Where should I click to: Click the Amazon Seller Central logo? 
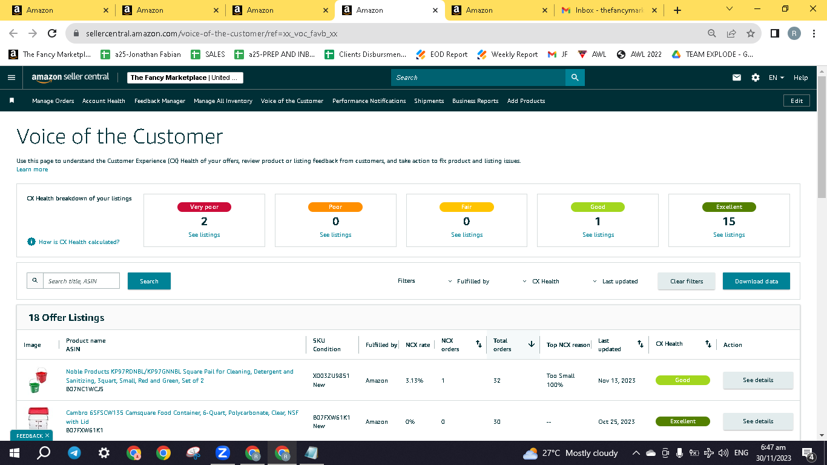(x=71, y=77)
